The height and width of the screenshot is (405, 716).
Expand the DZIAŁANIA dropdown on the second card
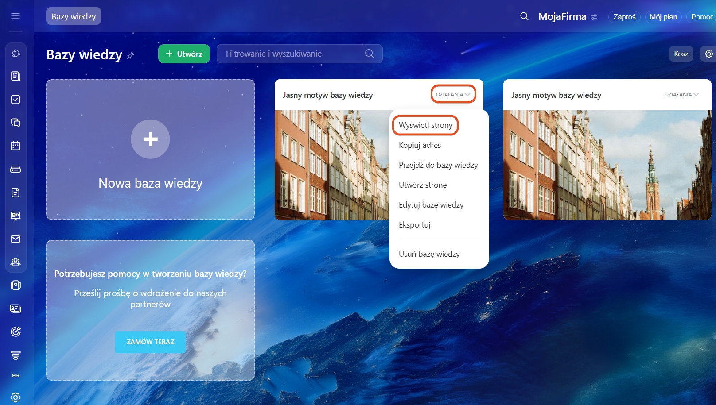point(681,94)
